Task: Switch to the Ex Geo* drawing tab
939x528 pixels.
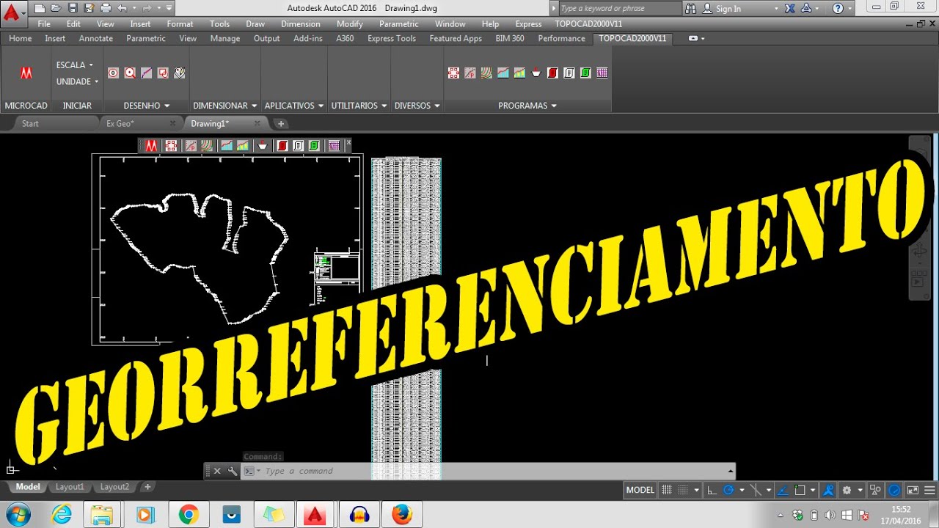Action: pyautogui.click(x=120, y=123)
